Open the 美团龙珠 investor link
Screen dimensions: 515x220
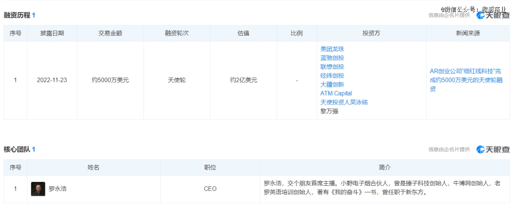332,49
